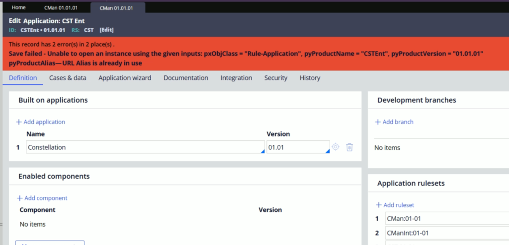Click the Name column header in Built on applications
This screenshot has width=509, height=245.
[35, 134]
